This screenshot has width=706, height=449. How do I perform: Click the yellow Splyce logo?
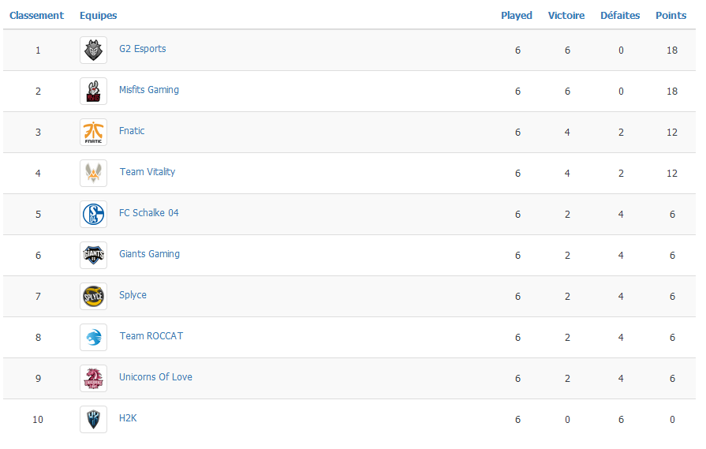pos(93,297)
